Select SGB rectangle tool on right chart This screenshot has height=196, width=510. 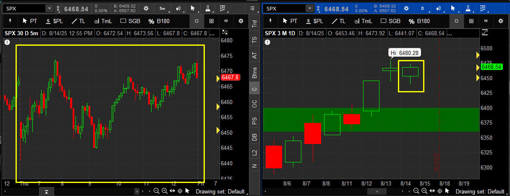tap(390, 21)
